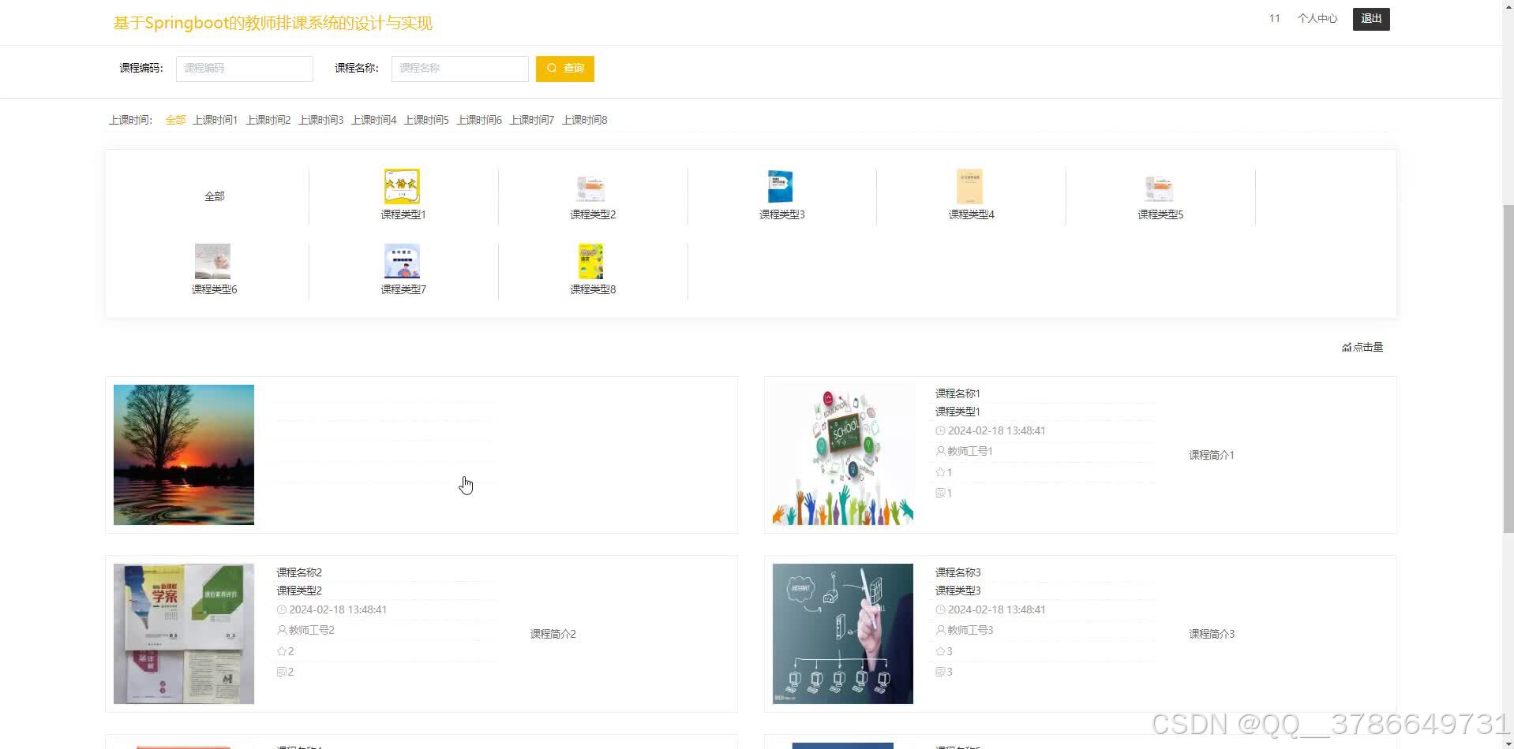Click the clock icon in 课程名称1 card
This screenshot has height=749, width=1514.
(x=940, y=430)
